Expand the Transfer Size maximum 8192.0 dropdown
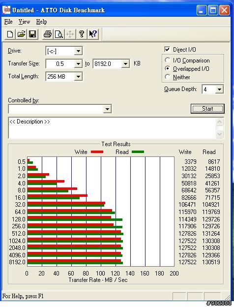This screenshot has width=234, height=307. [x=125, y=64]
